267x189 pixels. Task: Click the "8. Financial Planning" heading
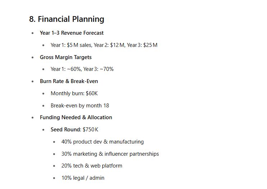tap(66, 19)
